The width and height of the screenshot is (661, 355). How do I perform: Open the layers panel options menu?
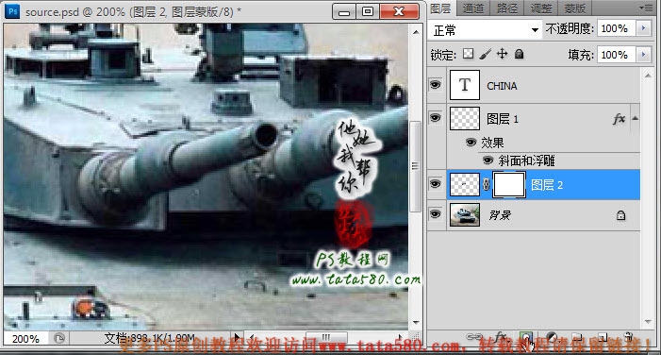click(x=646, y=8)
